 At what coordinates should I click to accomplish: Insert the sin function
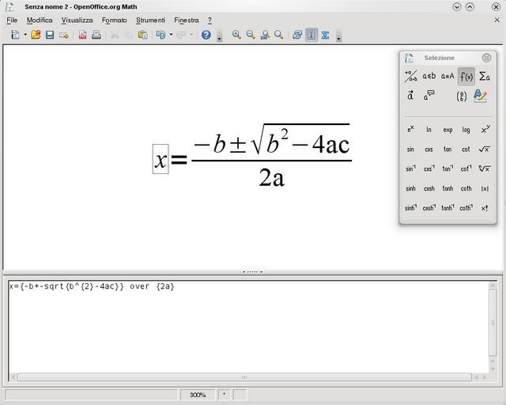click(410, 149)
